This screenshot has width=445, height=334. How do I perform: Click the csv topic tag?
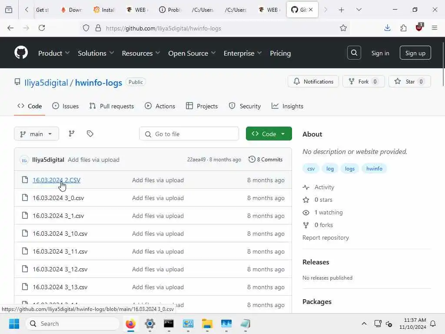311,169
